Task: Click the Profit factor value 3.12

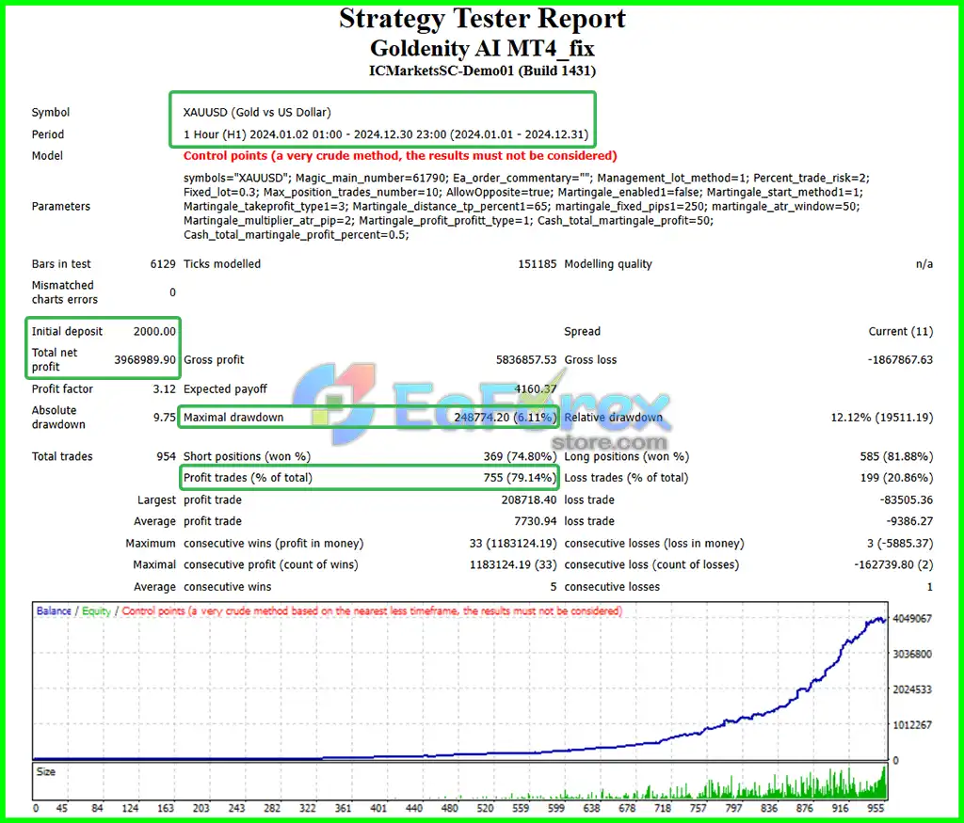Action: coord(164,389)
